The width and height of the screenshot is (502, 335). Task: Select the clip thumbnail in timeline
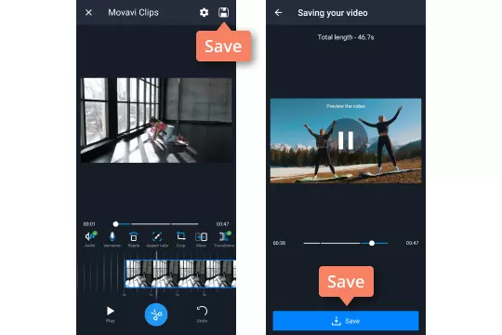point(180,274)
